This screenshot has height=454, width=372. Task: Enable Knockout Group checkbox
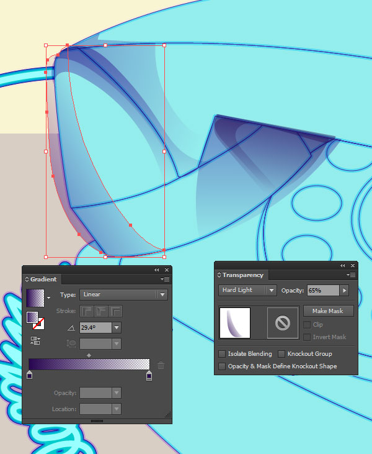click(x=281, y=354)
